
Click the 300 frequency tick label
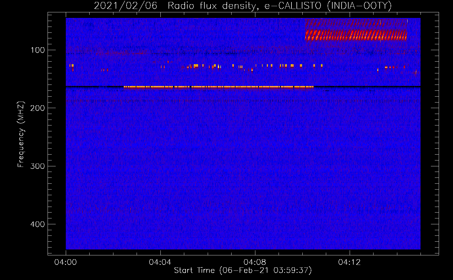38,166
